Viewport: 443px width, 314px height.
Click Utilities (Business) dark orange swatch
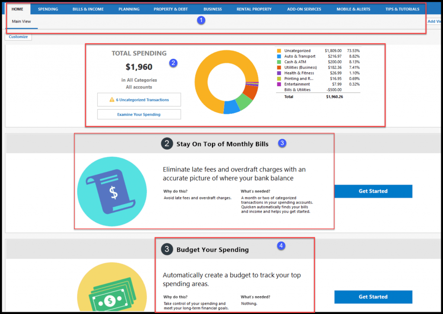pos(279,67)
